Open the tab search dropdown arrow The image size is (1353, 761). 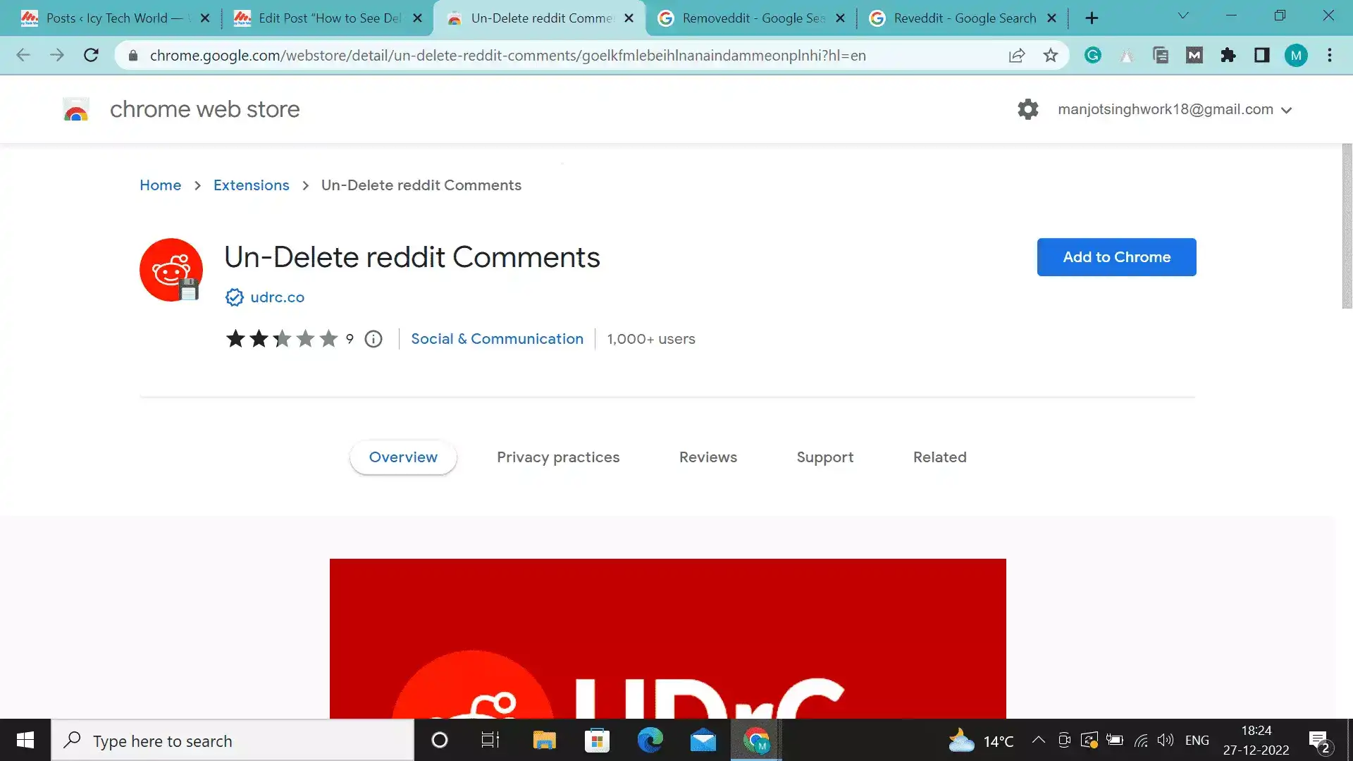click(x=1183, y=16)
